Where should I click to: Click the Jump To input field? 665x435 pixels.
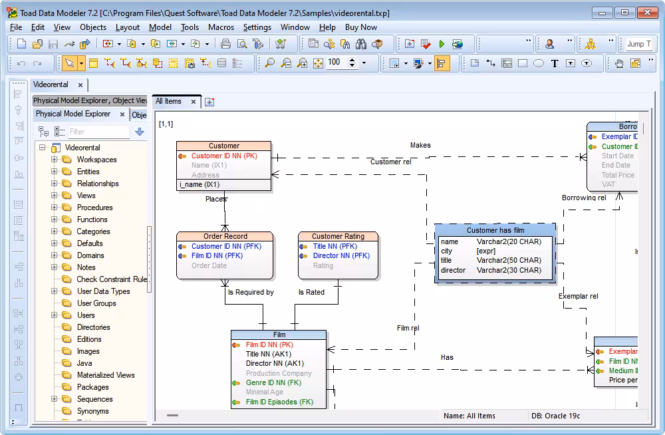coord(639,44)
